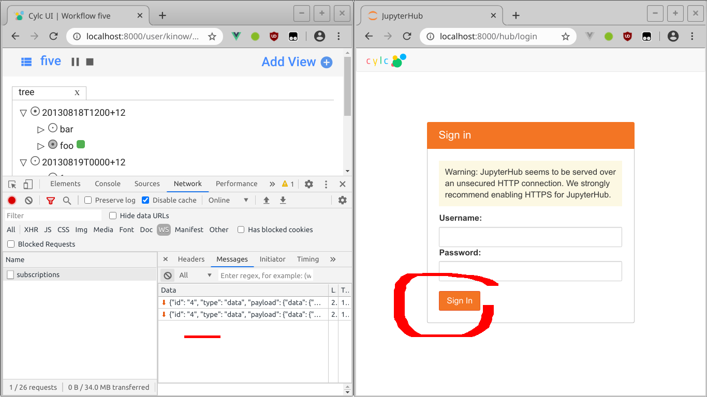Switch to the Elements tab
707x397 pixels.
65,184
